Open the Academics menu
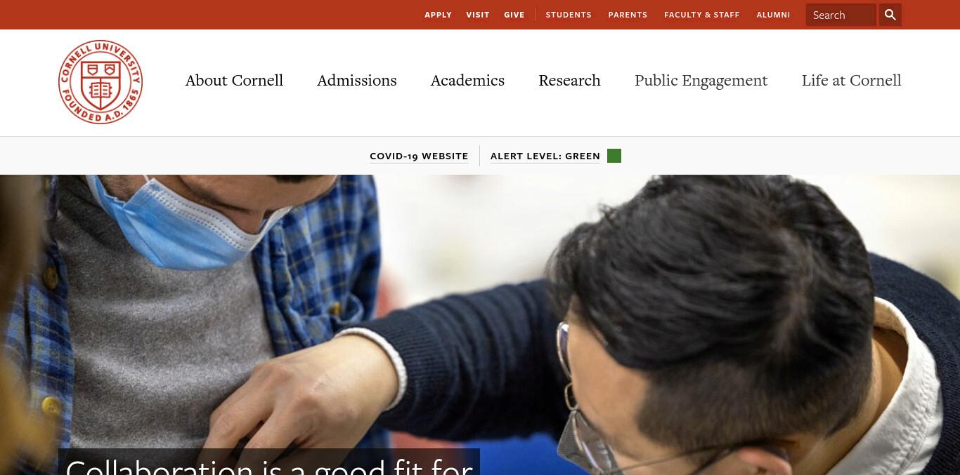 click(467, 80)
